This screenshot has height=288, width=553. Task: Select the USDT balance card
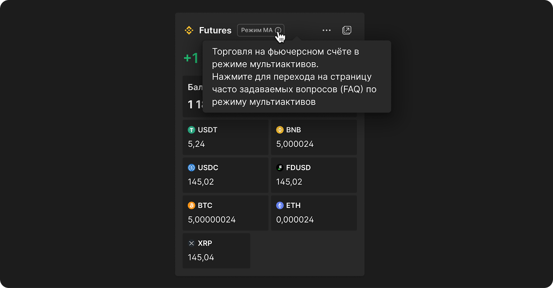226,137
